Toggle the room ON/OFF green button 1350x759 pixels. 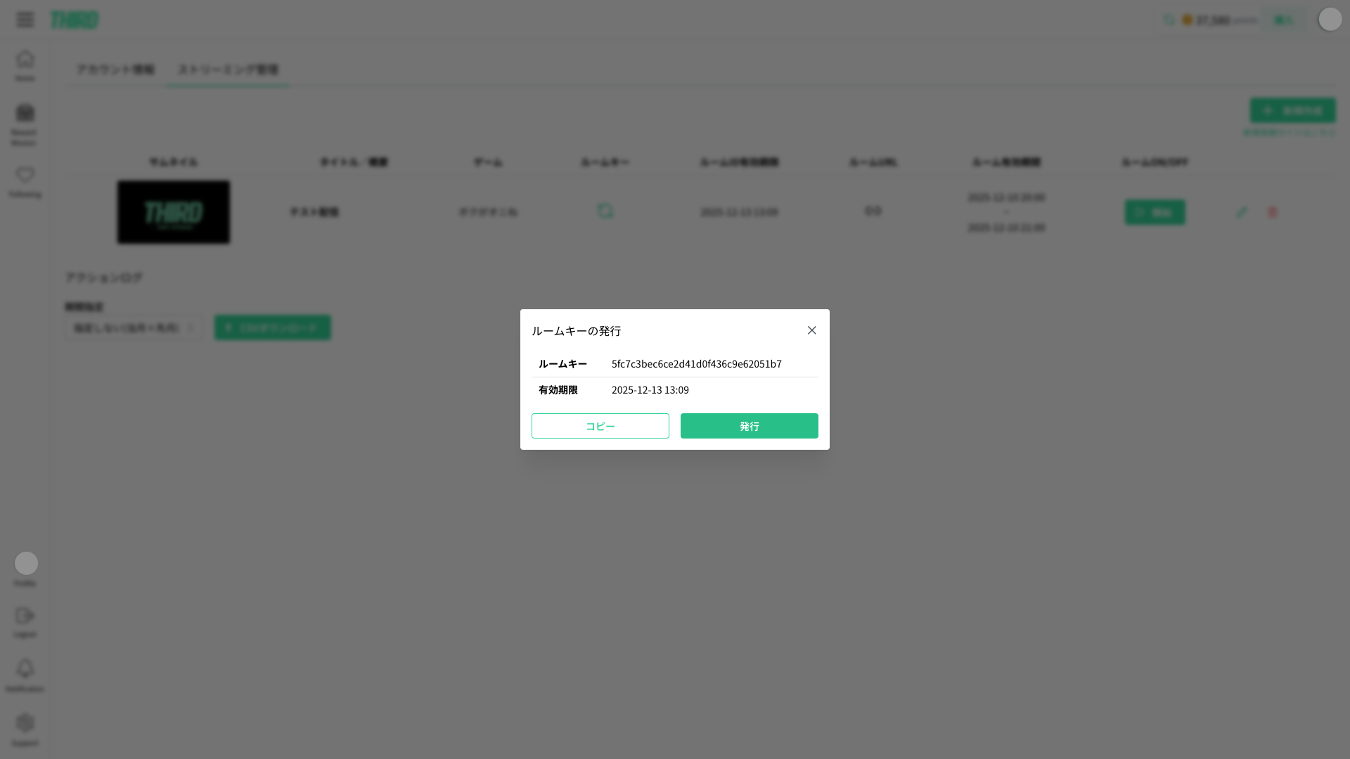point(1155,212)
